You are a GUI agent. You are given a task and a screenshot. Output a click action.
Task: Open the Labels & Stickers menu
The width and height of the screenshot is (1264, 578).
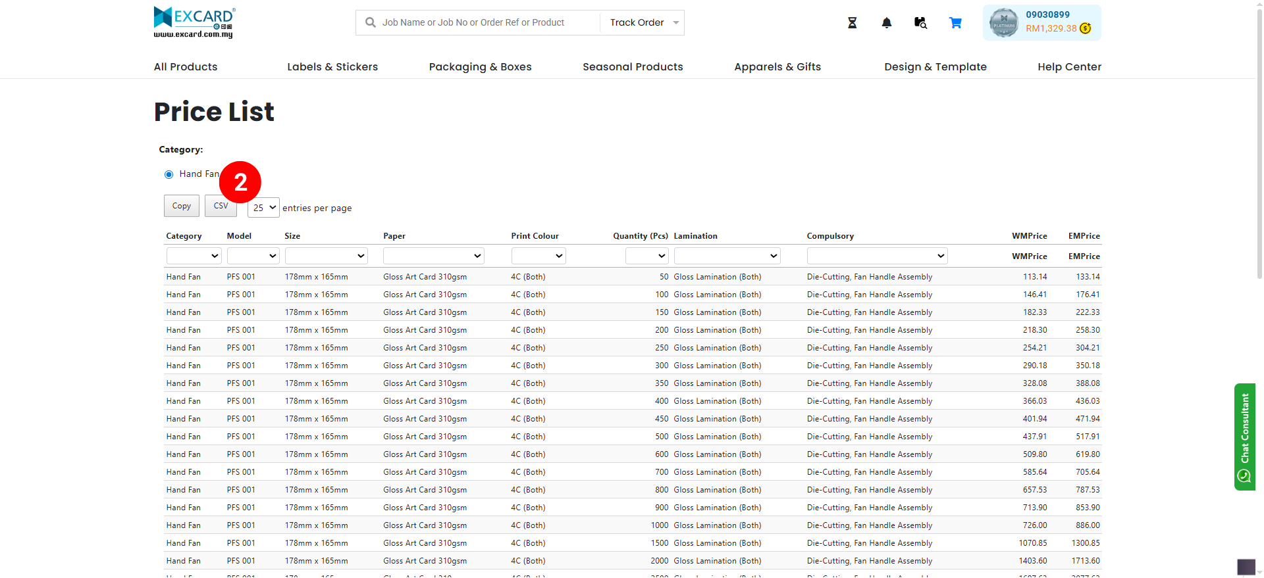[x=332, y=66]
